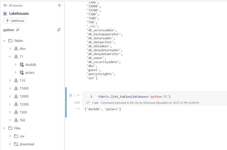Click the ['duckdb', 'polars'] output text
The image size is (227, 150).
(x=103, y=109)
